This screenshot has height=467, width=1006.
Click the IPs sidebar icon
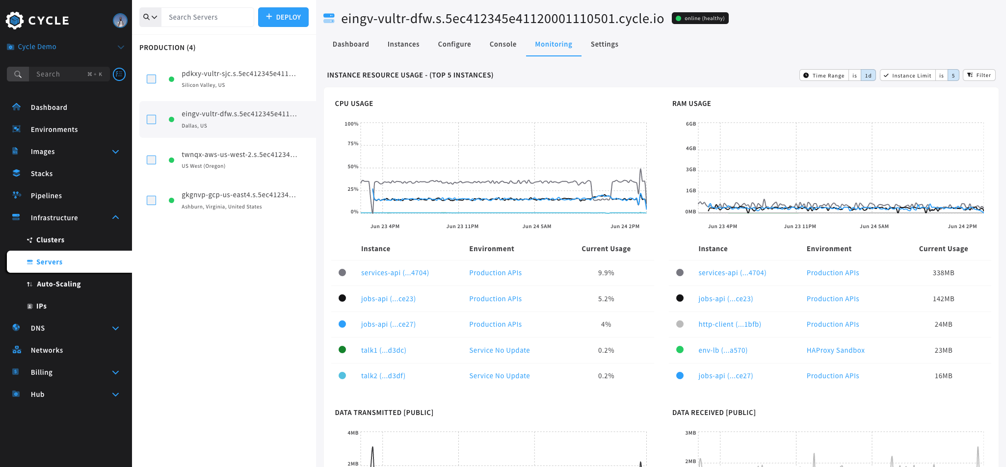point(29,306)
